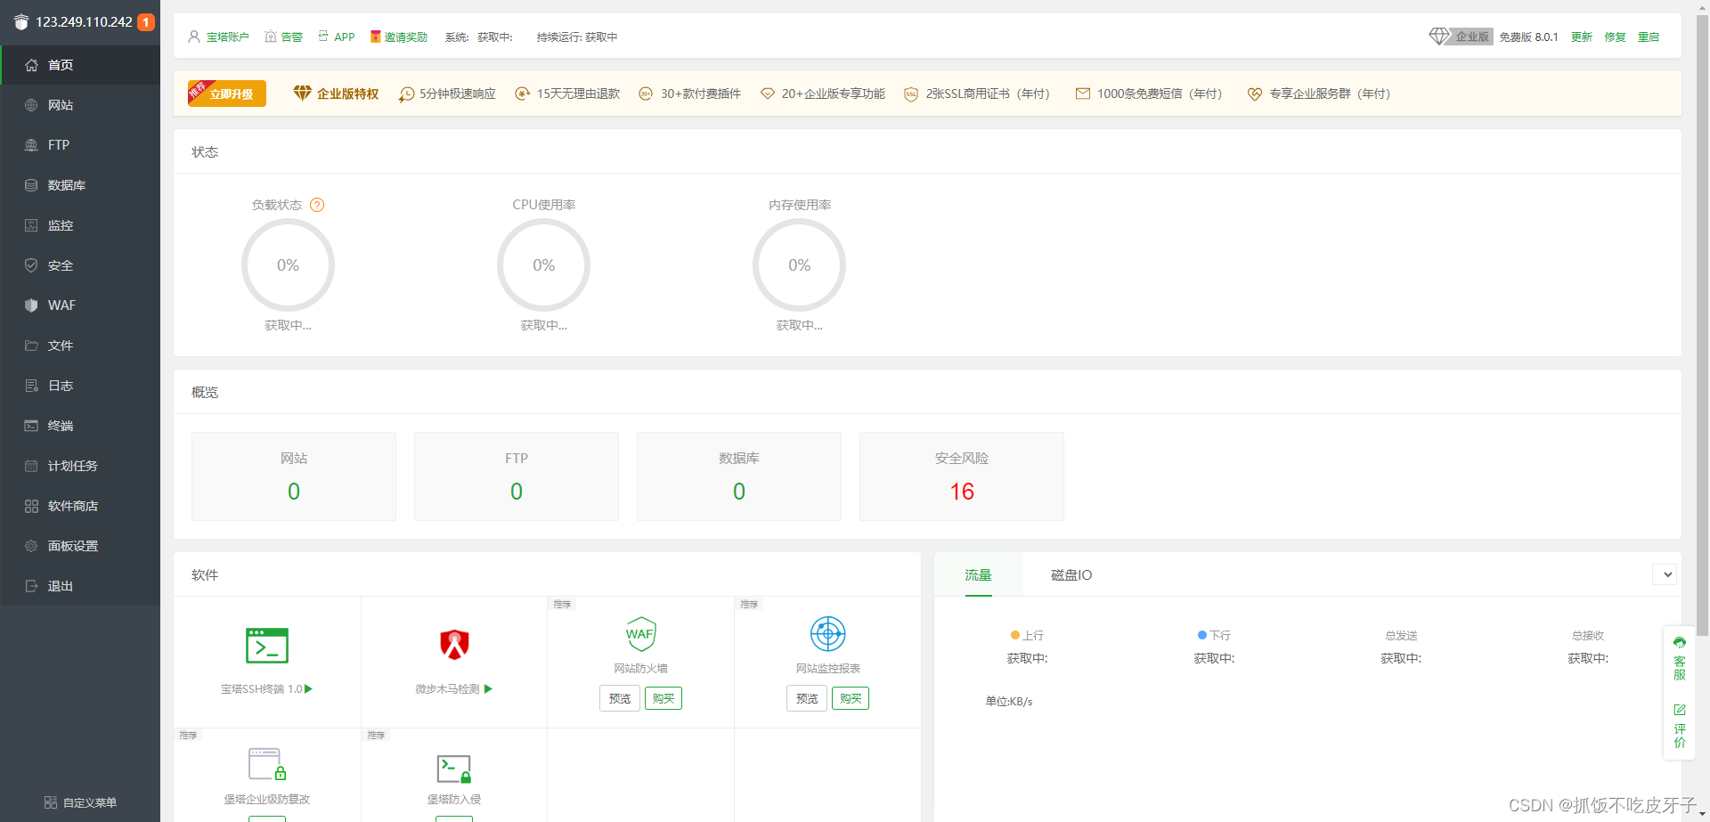Click the 下行 blue legend marker

pos(1202,635)
